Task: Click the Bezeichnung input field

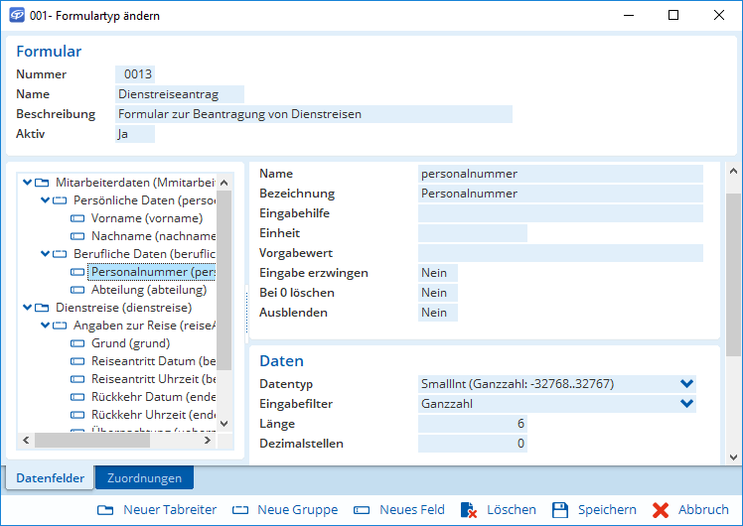Action: (x=560, y=194)
